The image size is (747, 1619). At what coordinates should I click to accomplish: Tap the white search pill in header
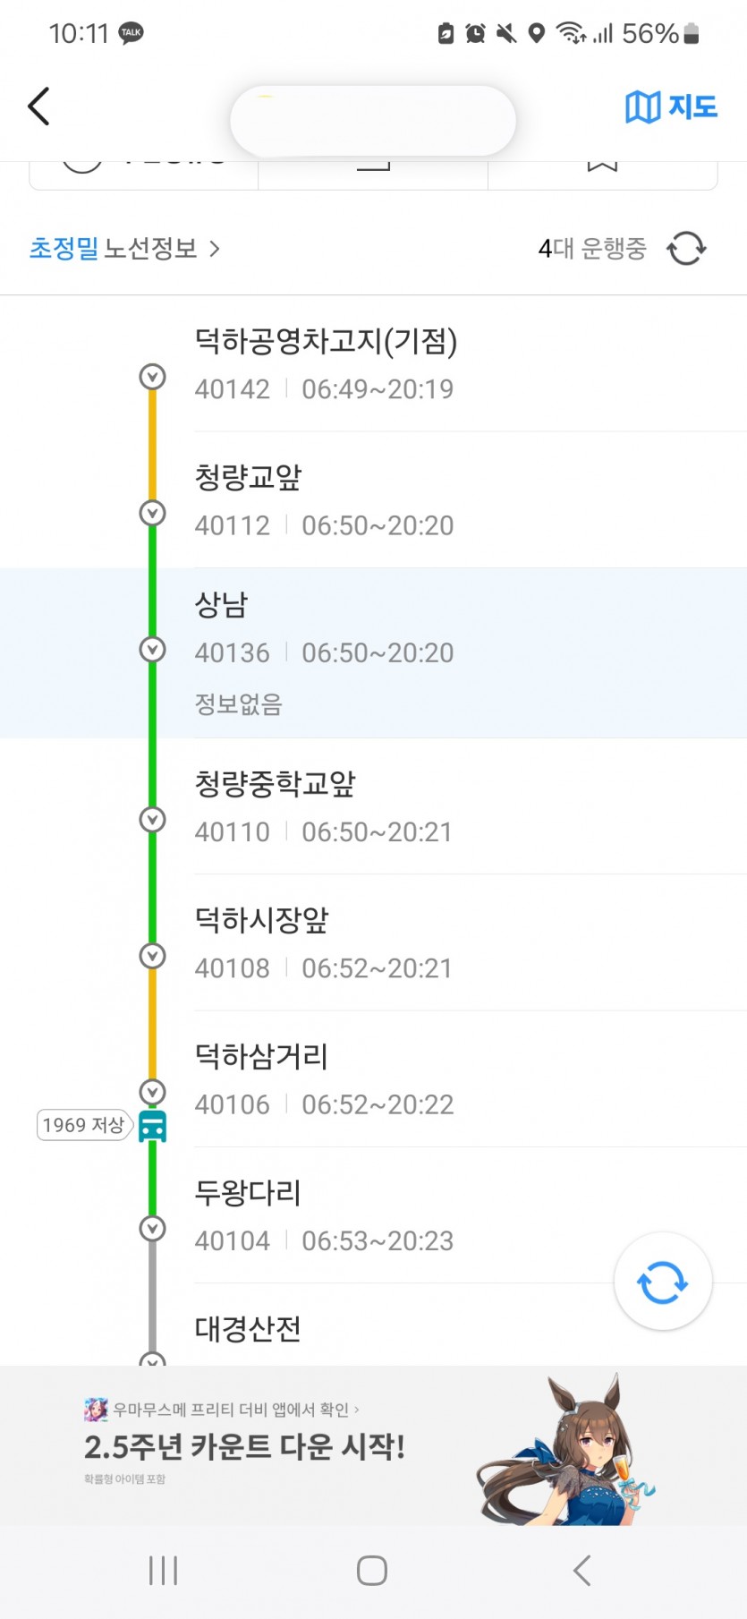[372, 121]
